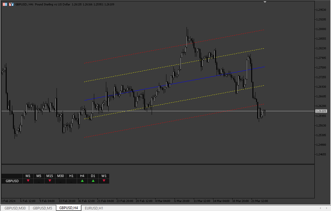Image resolution: width=331 pixels, height=211 pixels.
Task: Click the current price label 1.26109
Action: click(x=321, y=111)
